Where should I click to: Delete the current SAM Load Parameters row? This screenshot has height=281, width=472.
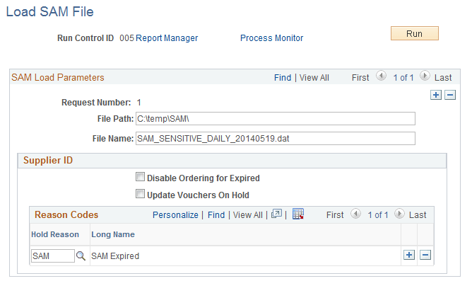click(450, 95)
